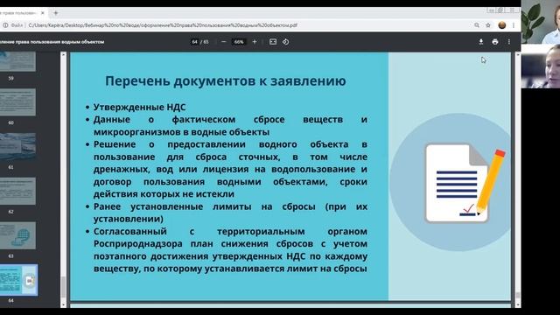Zoom out the PDF with minus button
Viewport: 560px width, 315px height.
click(x=224, y=42)
